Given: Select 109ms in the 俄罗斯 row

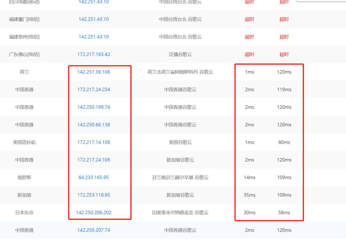Looking at the screenshot, I should [x=284, y=177].
